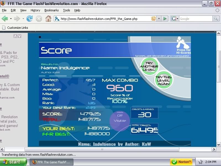Click the vertical page scrollbar

pos(219,63)
